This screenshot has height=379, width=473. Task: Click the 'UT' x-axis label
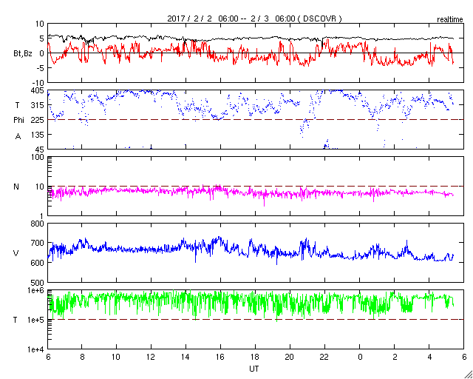tap(254, 369)
